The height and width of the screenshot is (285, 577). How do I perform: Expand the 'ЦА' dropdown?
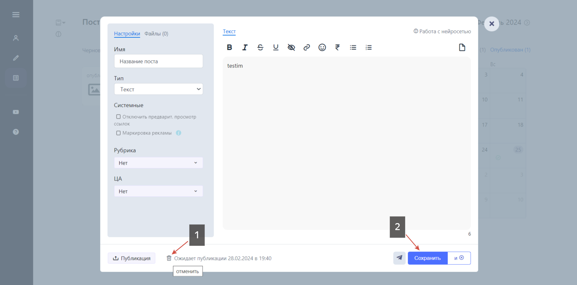point(158,191)
